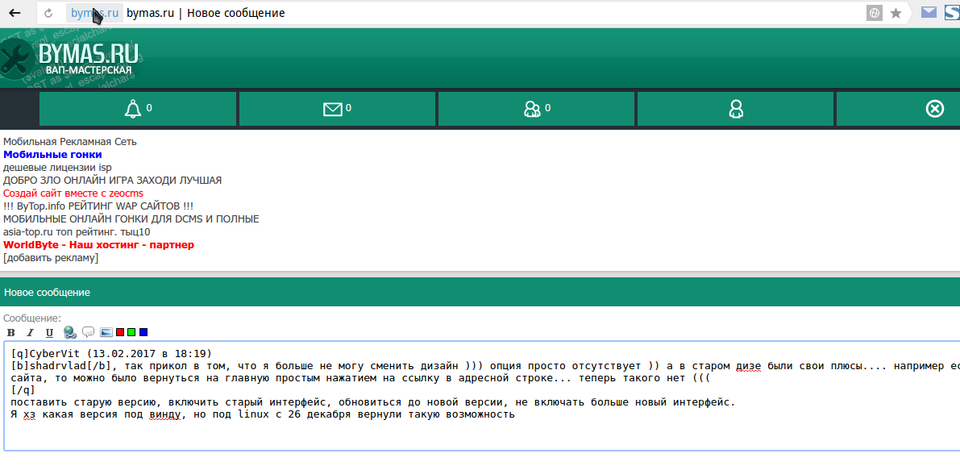This screenshot has width=960, height=470.
Task: Bookmark page with star icon
Action: point(896,13)
